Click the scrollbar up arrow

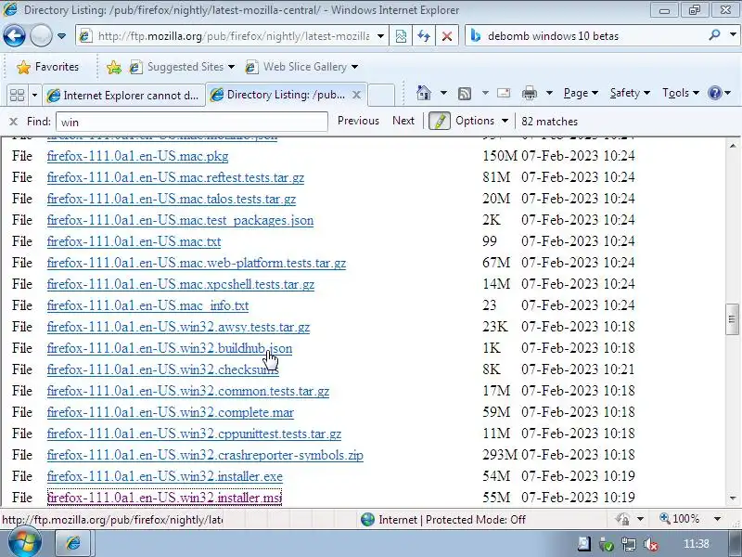coord(733,146)
